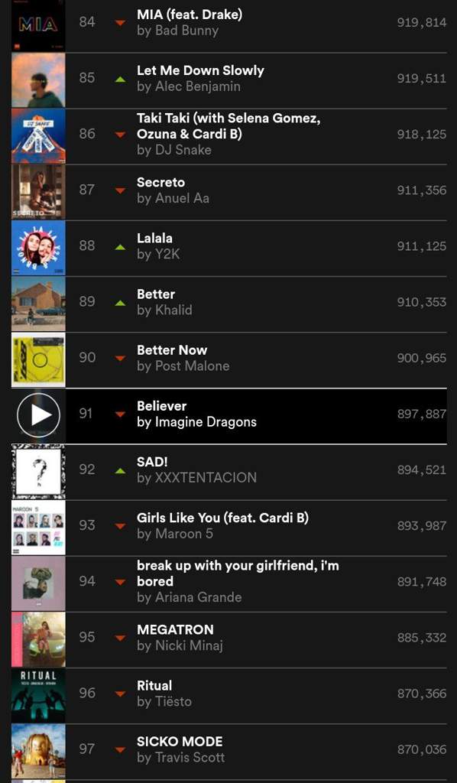Screen dimensions: 457x783
Task: Play Believer using the circular play button
Action: 38,415
